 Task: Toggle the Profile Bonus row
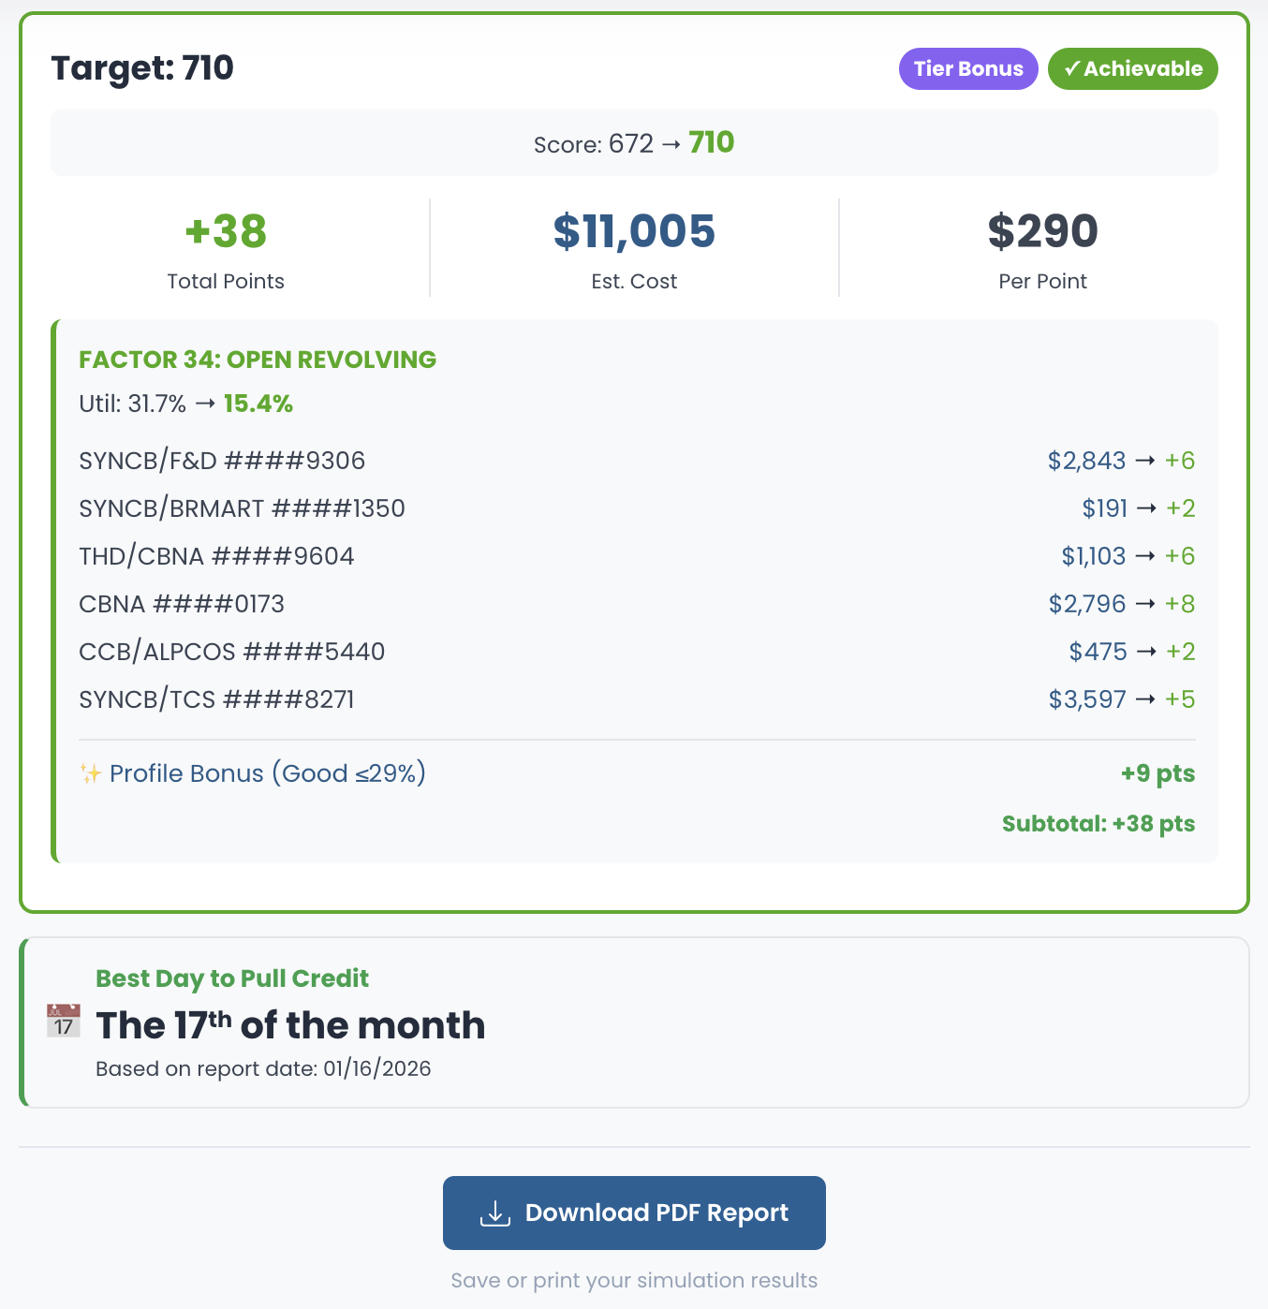[635, 773]
